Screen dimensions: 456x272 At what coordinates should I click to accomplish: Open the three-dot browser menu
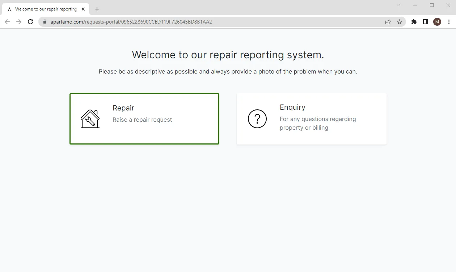click(449, 22)
